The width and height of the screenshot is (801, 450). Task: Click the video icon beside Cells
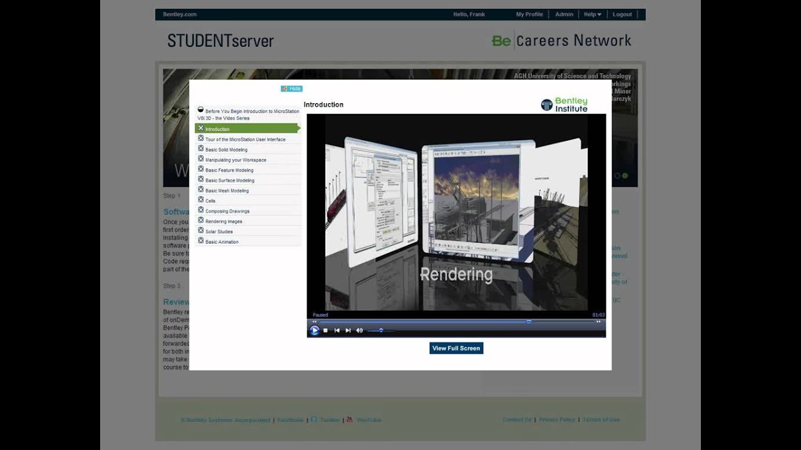(201, 200)
